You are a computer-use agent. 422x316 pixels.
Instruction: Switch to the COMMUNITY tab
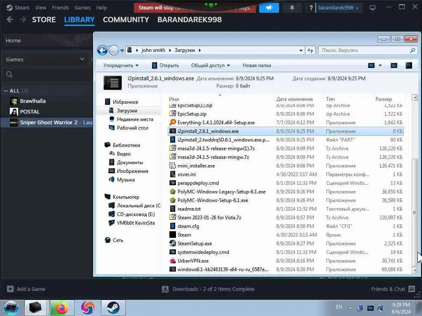[x=126, y=20]
